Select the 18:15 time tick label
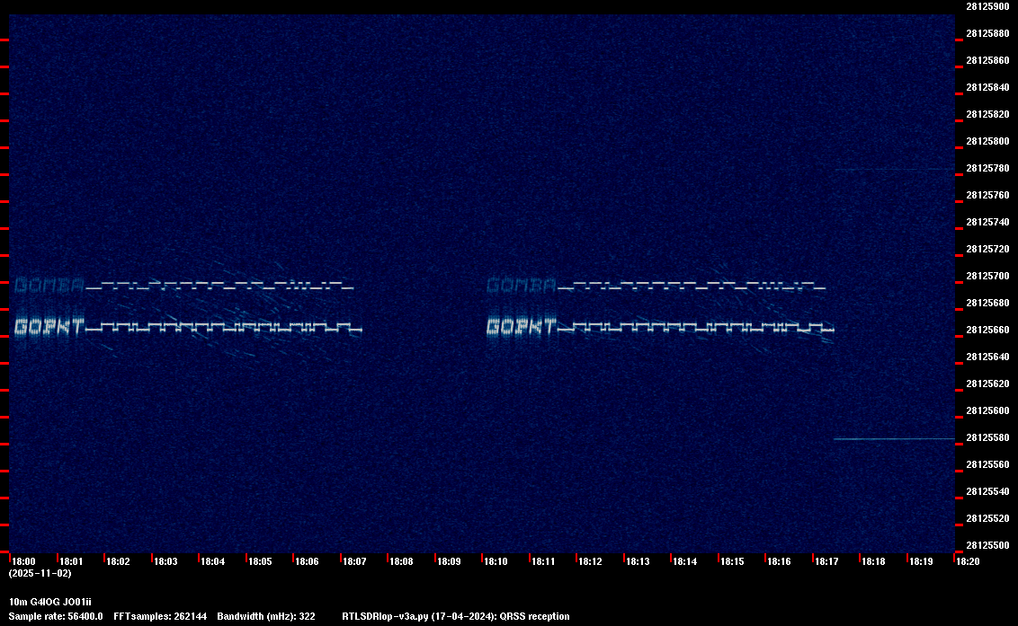The width and height of the screenshot is (1018, 626). (x=732, y=561)
